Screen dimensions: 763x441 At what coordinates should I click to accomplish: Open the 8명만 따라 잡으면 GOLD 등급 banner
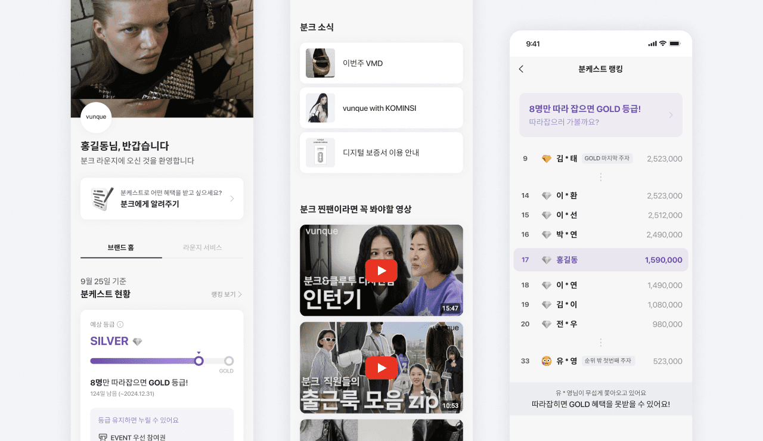[x=601, y=115]
